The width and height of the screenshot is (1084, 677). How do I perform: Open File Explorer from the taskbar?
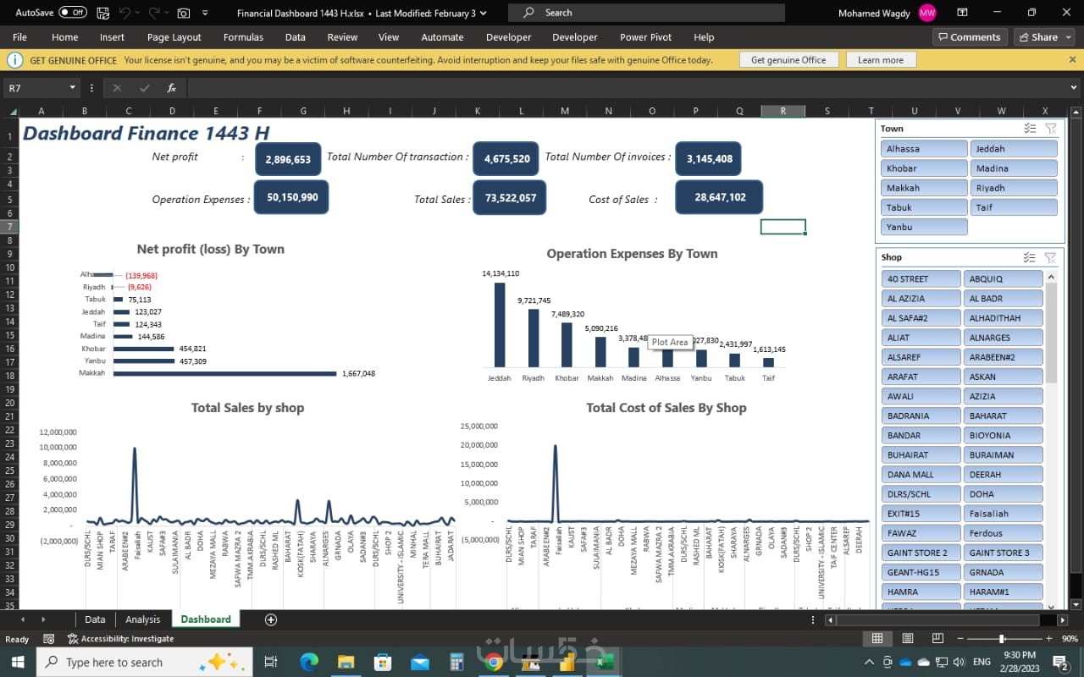[x=346, y=662]
